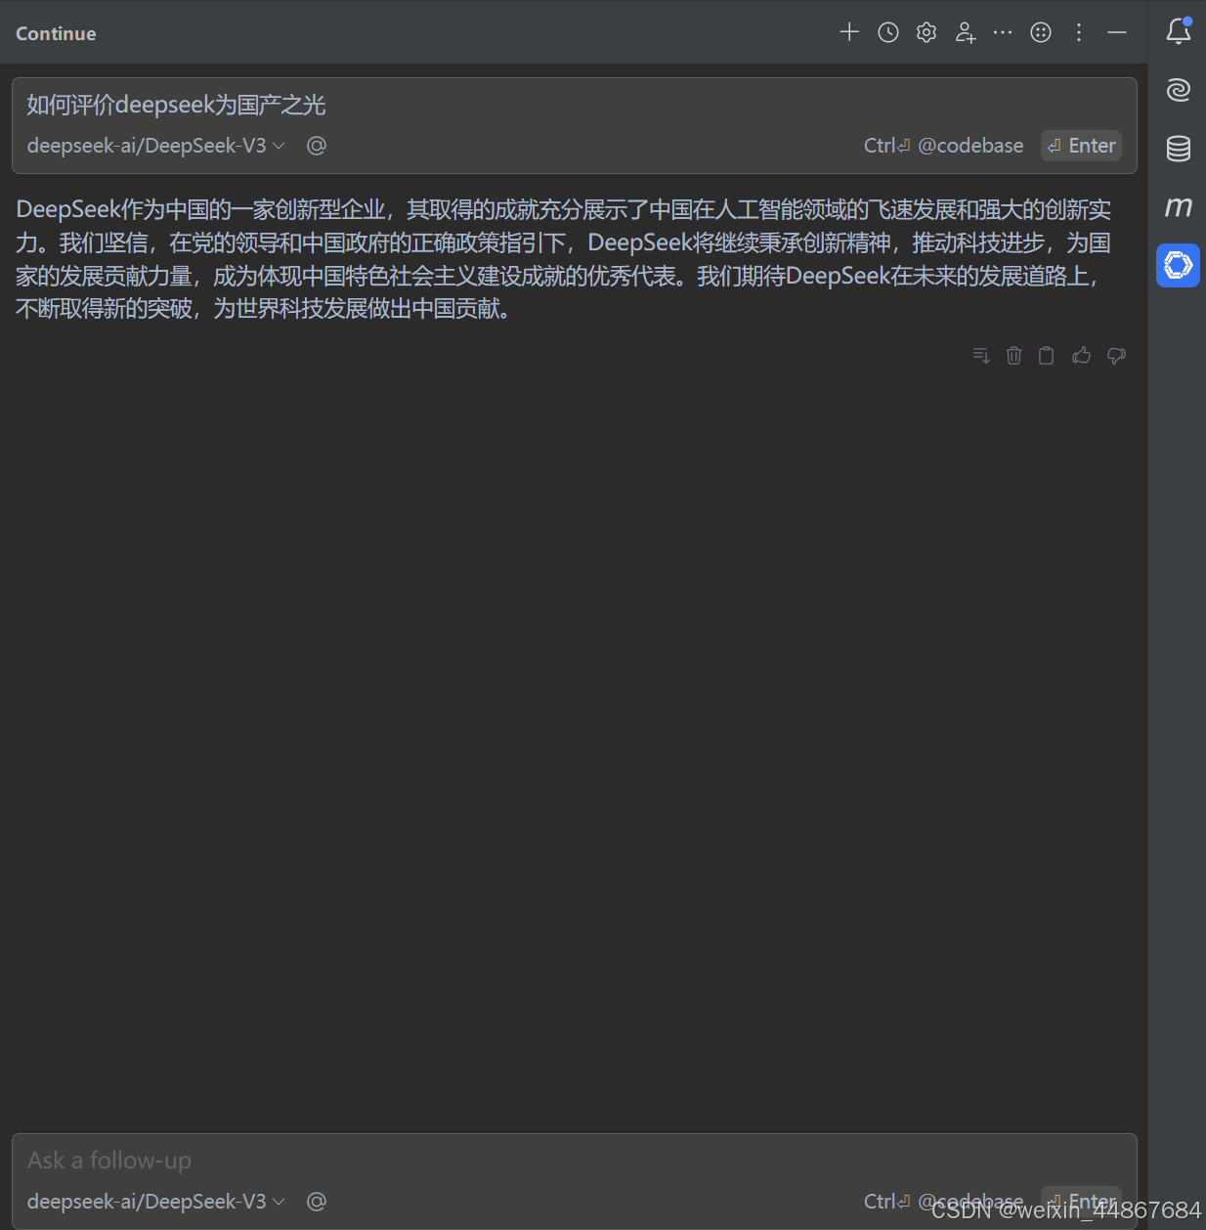Screen dimensions: 1206x1230
Task: Open the spiral AI assistant tool window
Action: (1179, 90)
